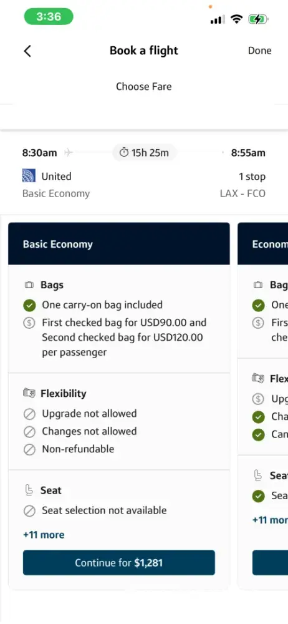
Task: Tap the Seat icon in Basic Economy
Action: 29,490
